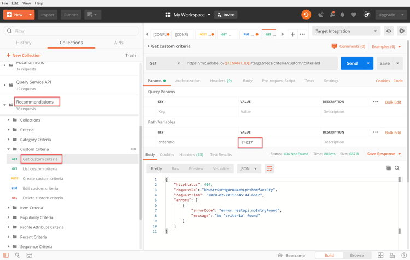Expand the Query Service API collection

coord(4,85)
